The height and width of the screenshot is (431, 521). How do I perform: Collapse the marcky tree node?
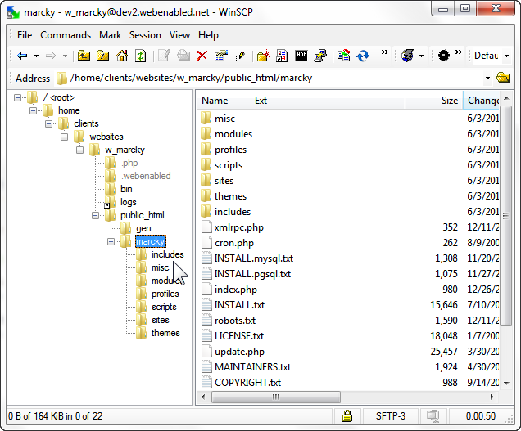coord(111,241)
